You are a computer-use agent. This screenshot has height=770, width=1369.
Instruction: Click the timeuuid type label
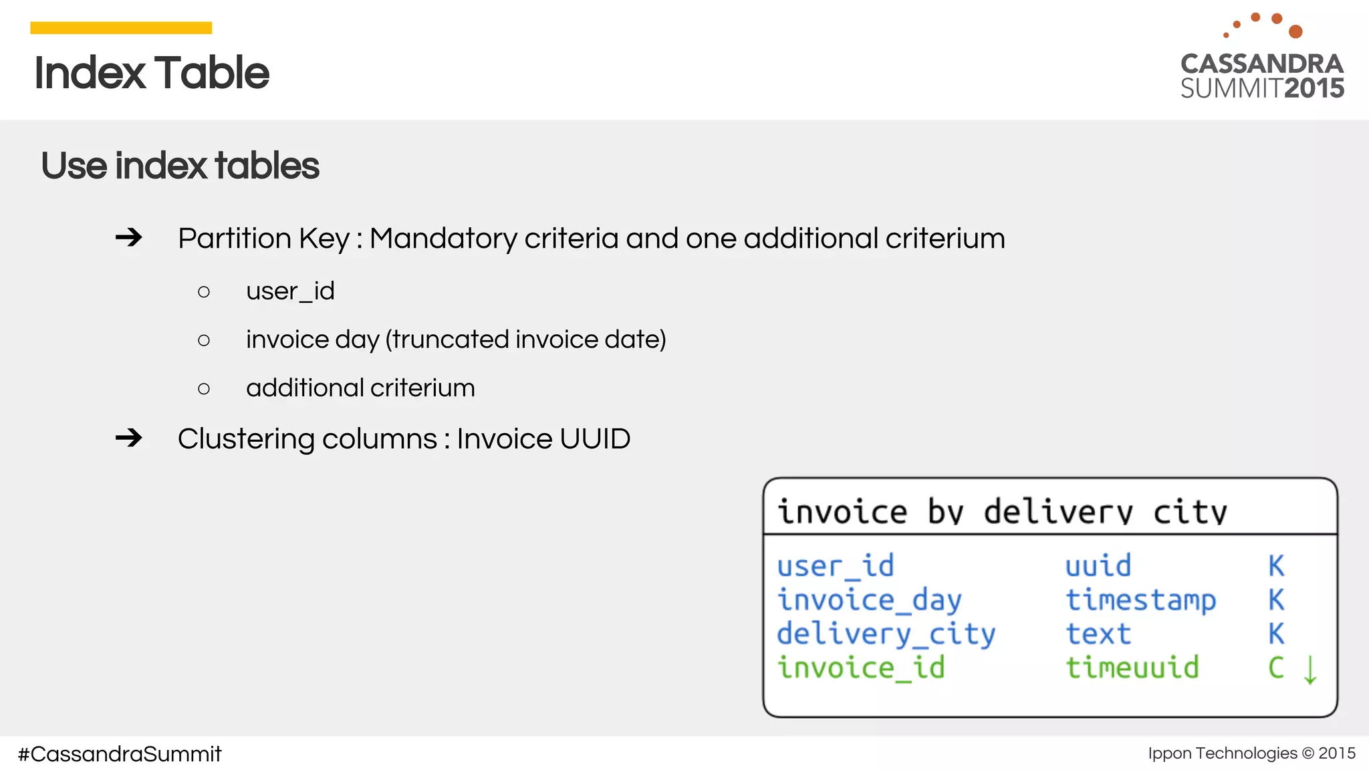1132,668
